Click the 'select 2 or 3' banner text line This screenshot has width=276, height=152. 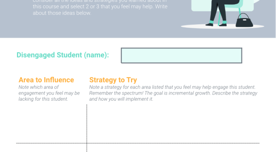pos(100,7)
